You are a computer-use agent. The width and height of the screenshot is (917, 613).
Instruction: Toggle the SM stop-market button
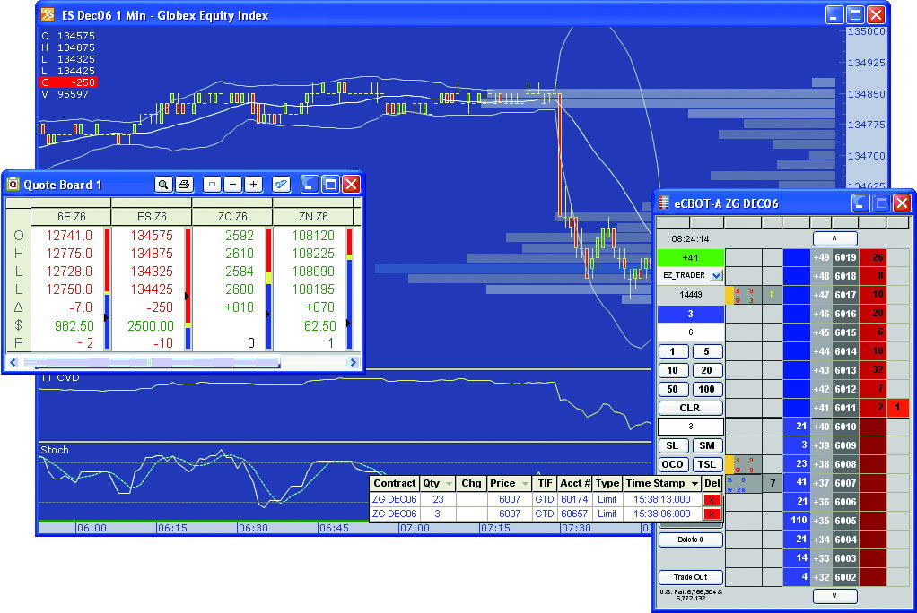tap(706, 446)
